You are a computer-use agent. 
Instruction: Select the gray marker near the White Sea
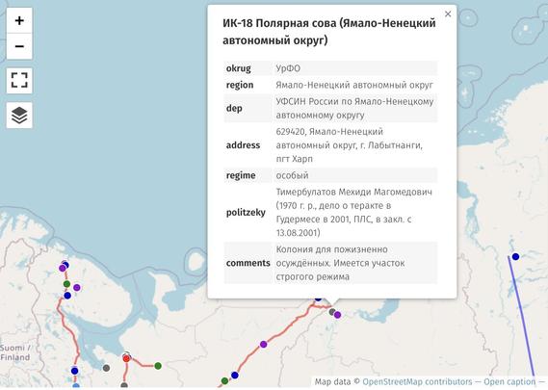point(106,368)
